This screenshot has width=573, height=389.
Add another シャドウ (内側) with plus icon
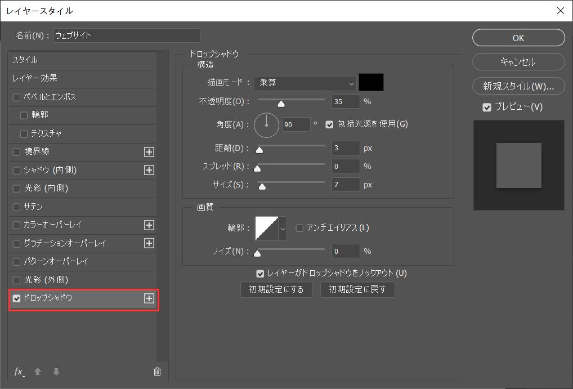tap(149, 170)
